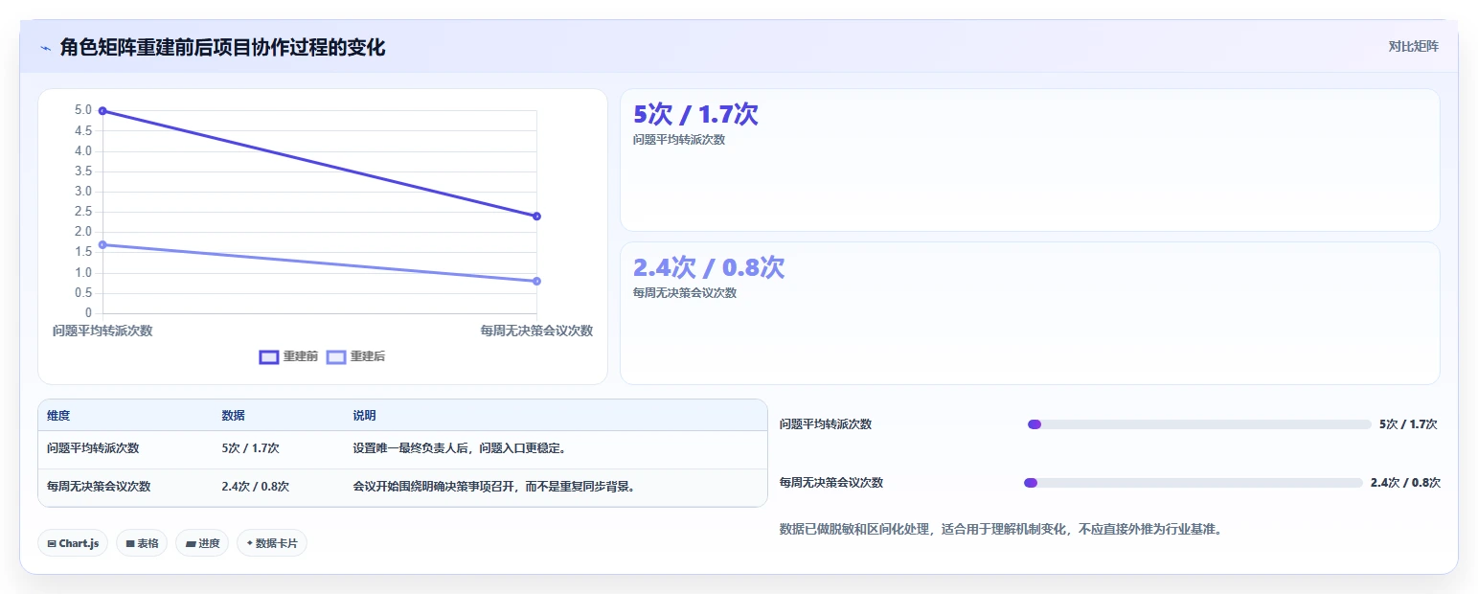
Task: Click the 重建前 data point at 2.4
Action: pyautogui.click(x=536, y=217)
